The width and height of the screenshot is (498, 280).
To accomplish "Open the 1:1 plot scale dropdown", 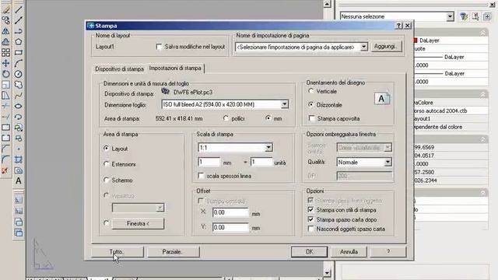I will [268, 147].
